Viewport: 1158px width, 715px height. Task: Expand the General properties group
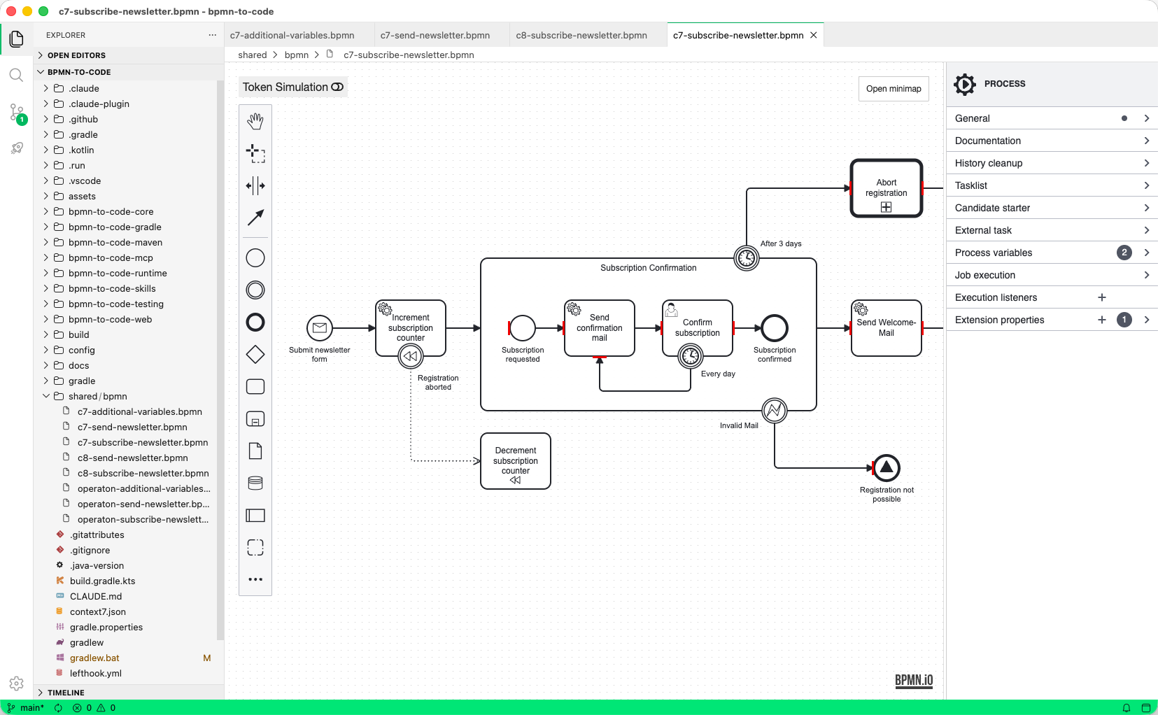[1052, 118]
